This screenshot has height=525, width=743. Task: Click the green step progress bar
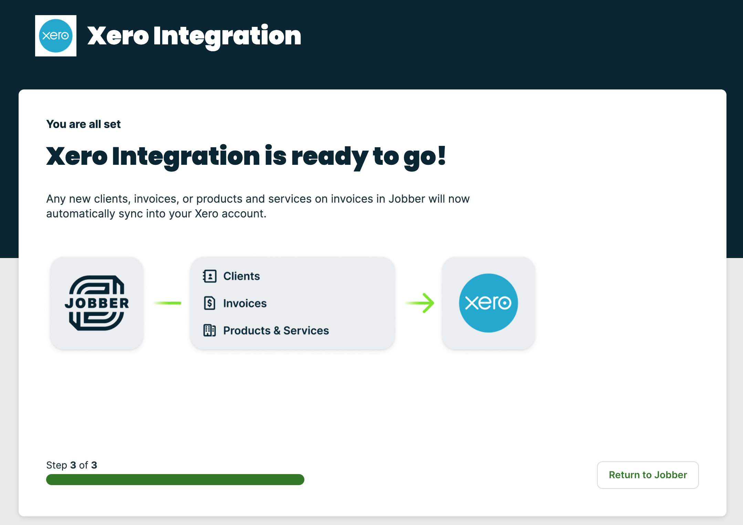coord(175,480)
